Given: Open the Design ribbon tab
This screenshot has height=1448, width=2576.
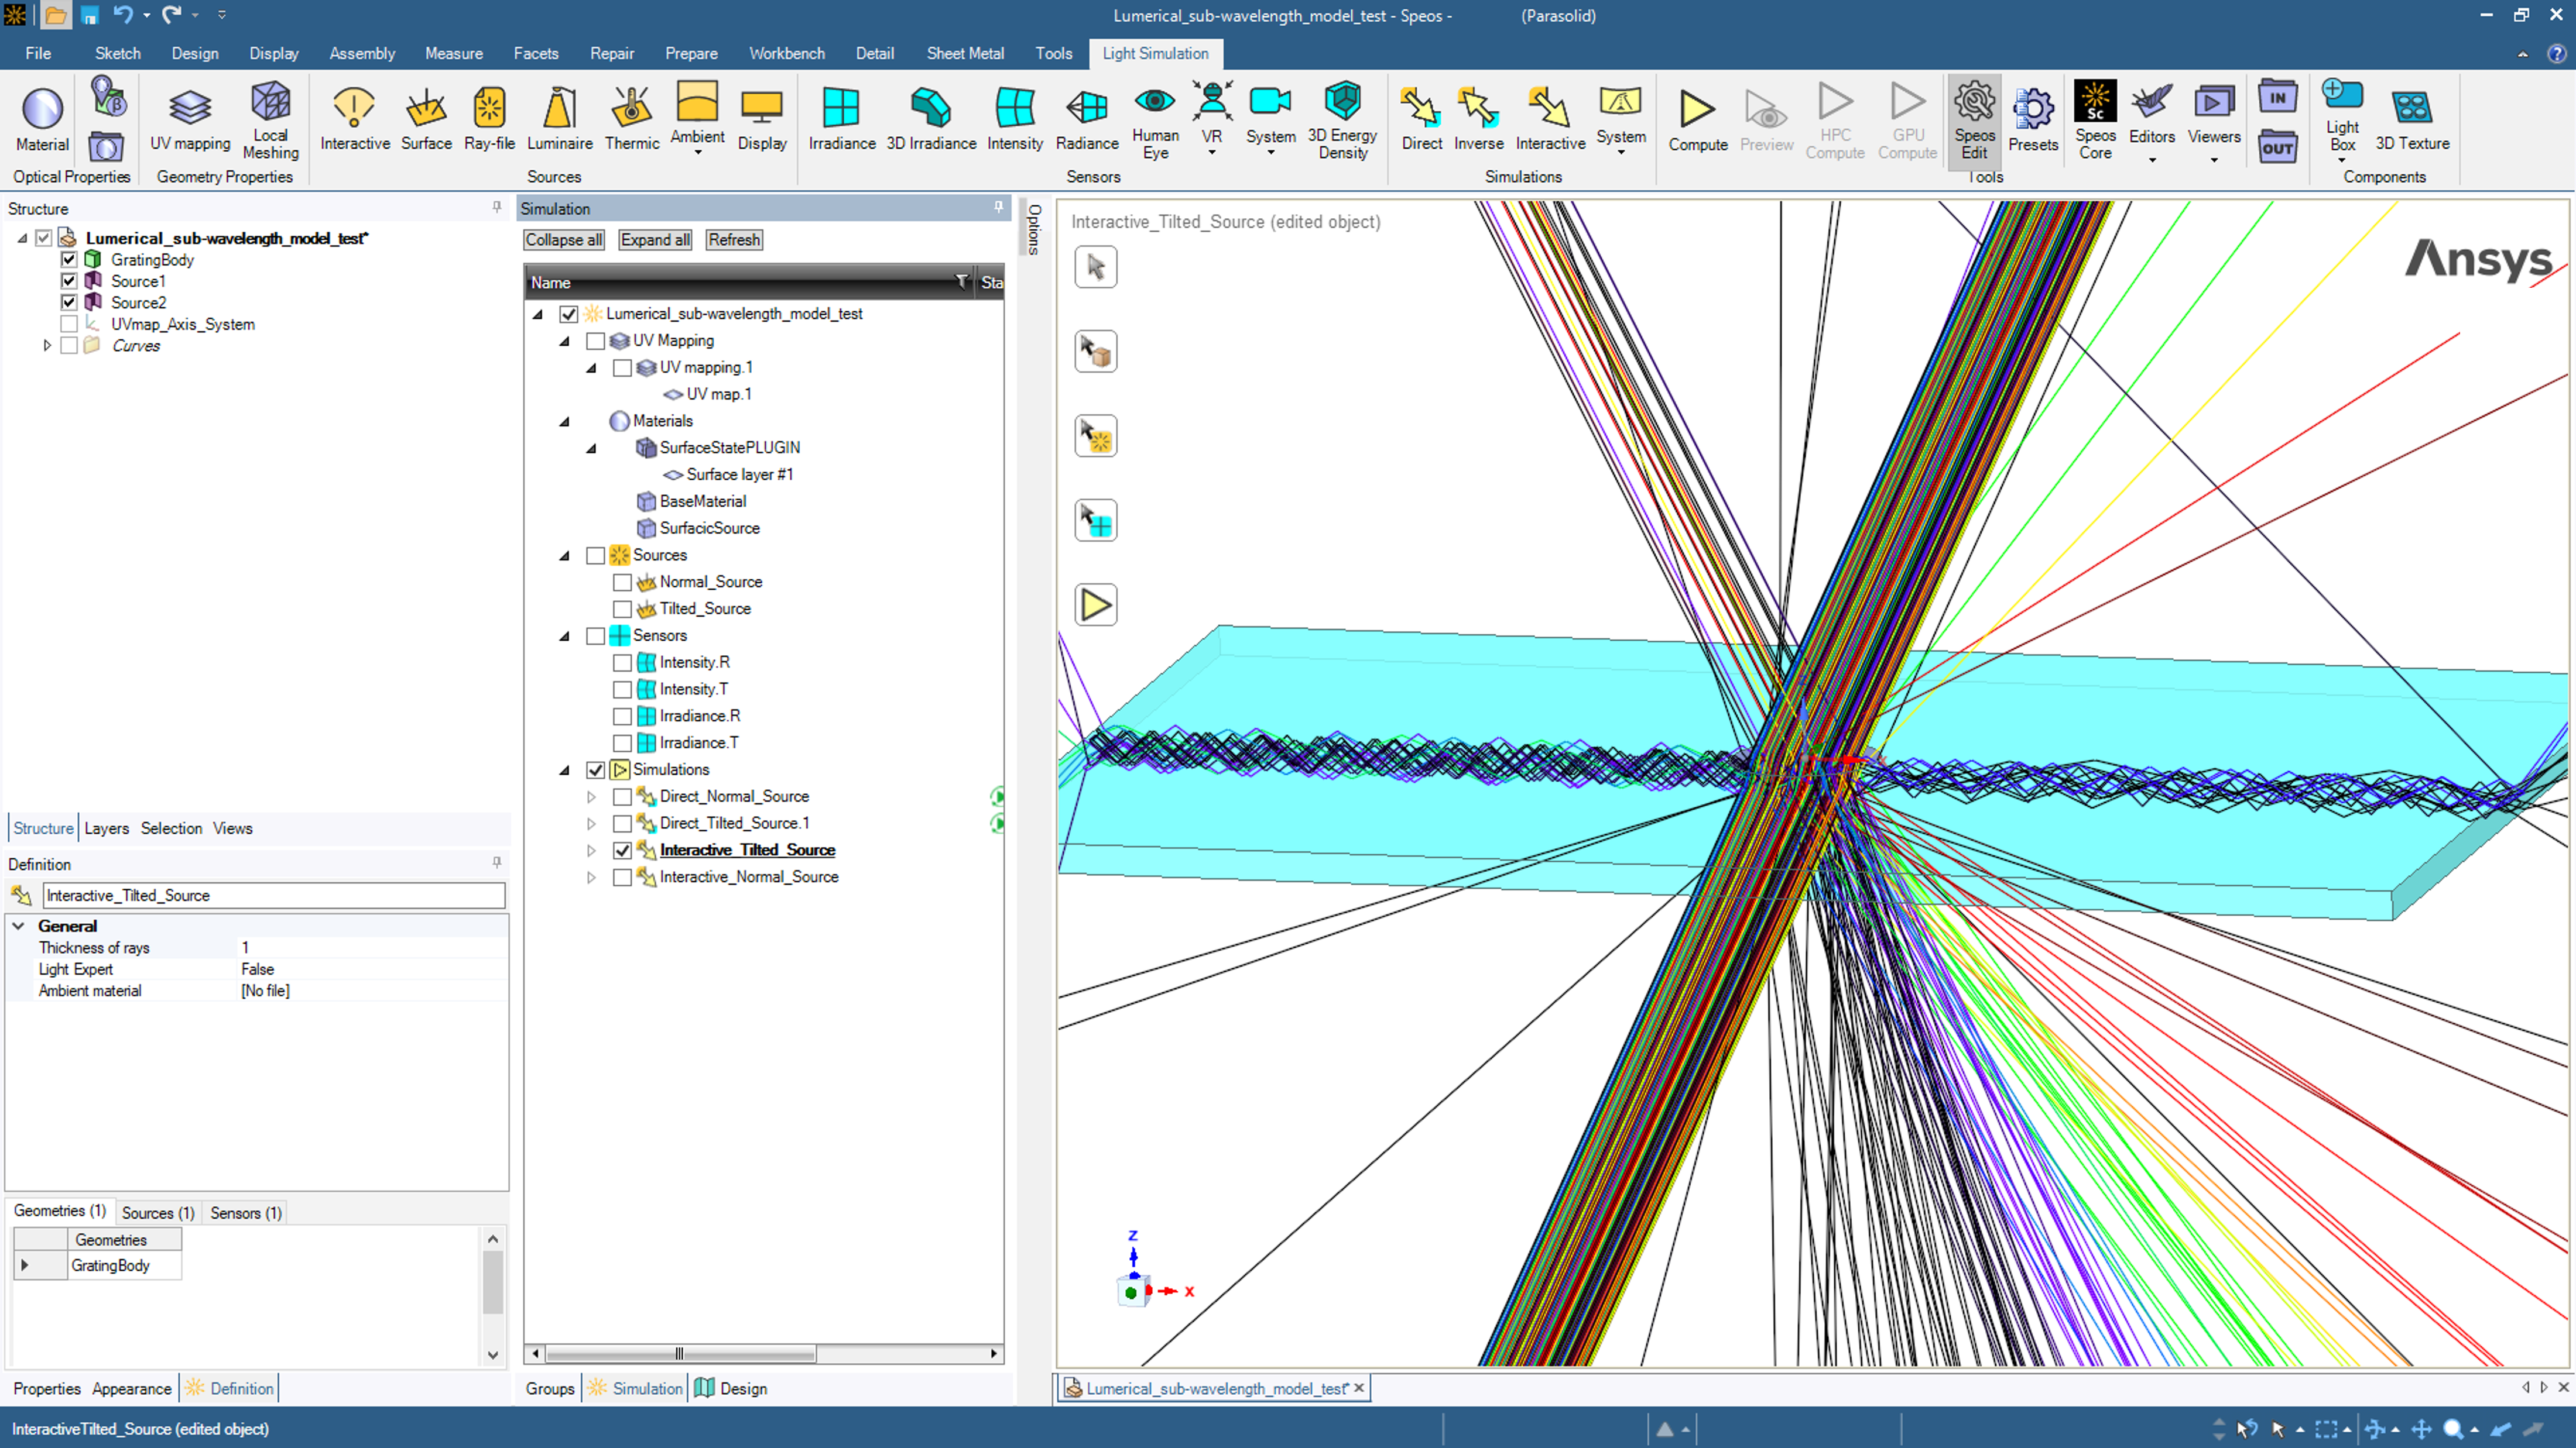Looking at the screenshot, I should tap(194, 53).
